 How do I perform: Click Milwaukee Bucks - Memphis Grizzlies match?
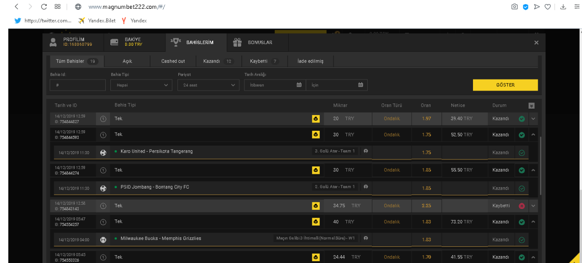161,239
